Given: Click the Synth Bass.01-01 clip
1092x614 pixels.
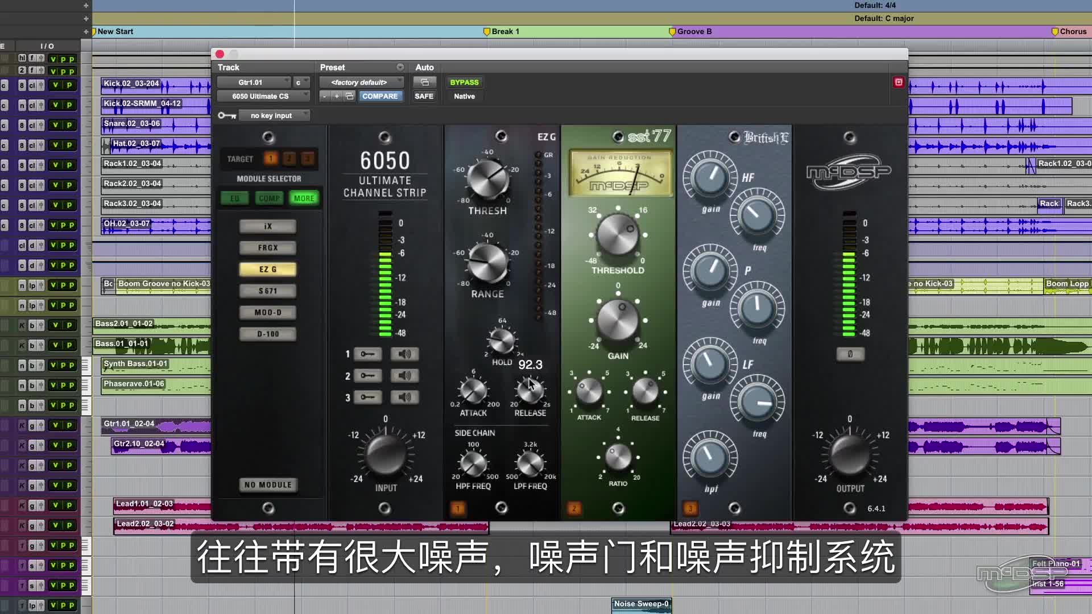Looking at the screenshot, I should click(156, 366).
